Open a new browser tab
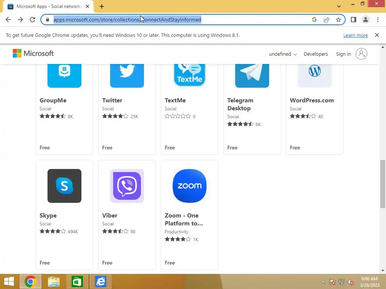Viewport: 386px width, 289px height. pos(102,6)
